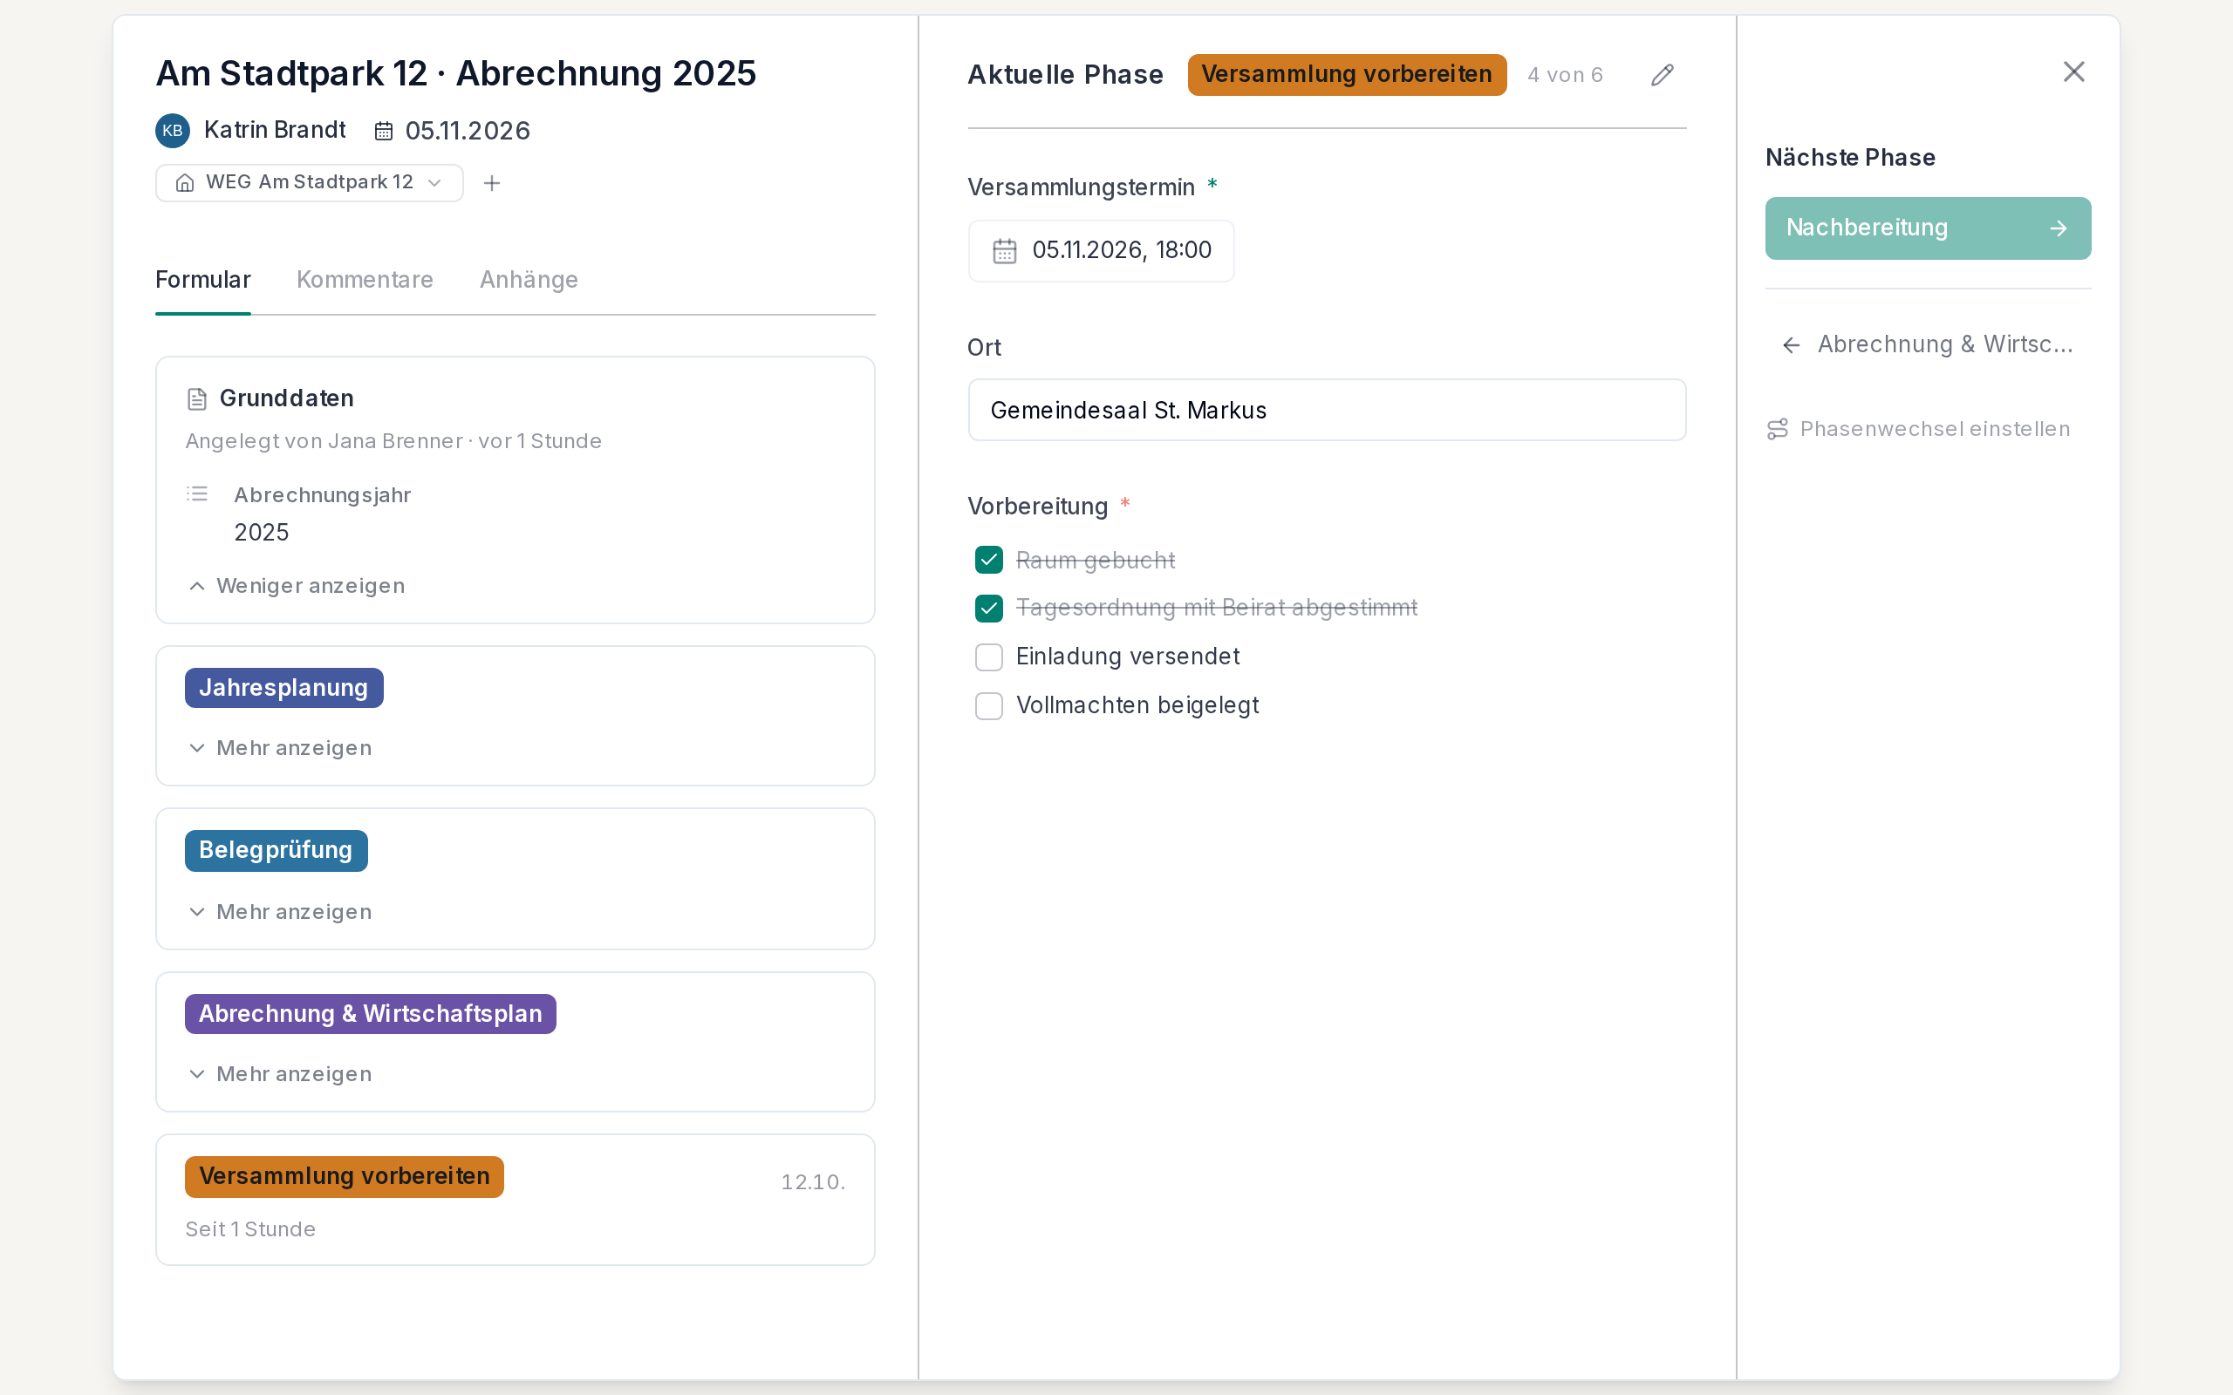The width and height of the screenshot is (2233, 1395).
Task: Switch to the Kommentare tab
Action: click(365, 280)
